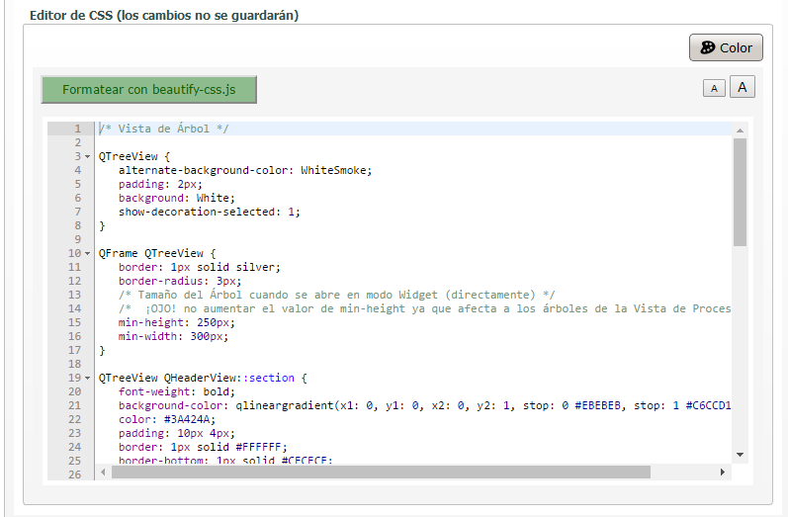Click the '¡OJO! no aumentar' comment line

point(425,308)
